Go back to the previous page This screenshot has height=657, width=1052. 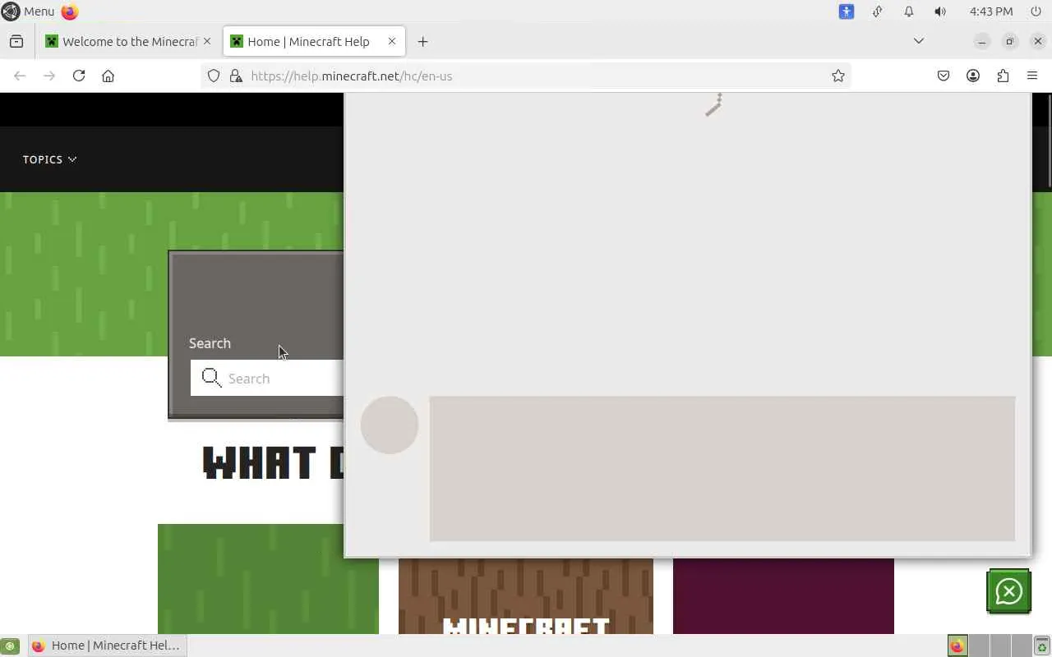tap(20, 76)
